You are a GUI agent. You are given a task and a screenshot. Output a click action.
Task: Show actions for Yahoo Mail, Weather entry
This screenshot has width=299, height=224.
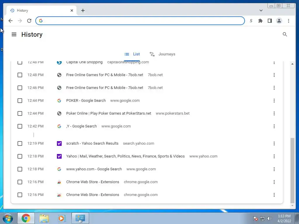(274, 156)
